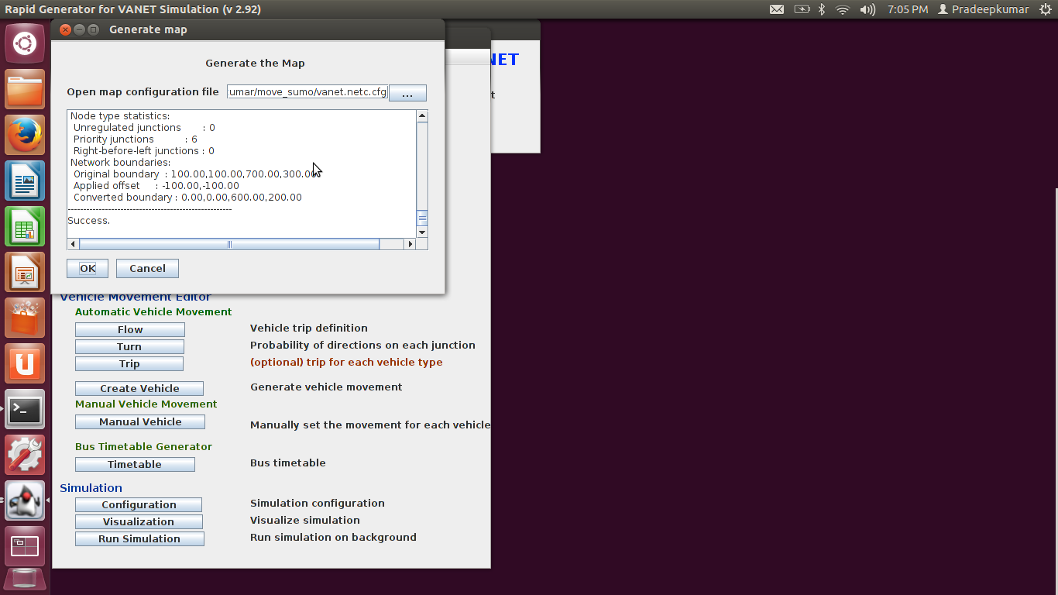Click 'Unregulated junctions' line in the log

(144, 128)
